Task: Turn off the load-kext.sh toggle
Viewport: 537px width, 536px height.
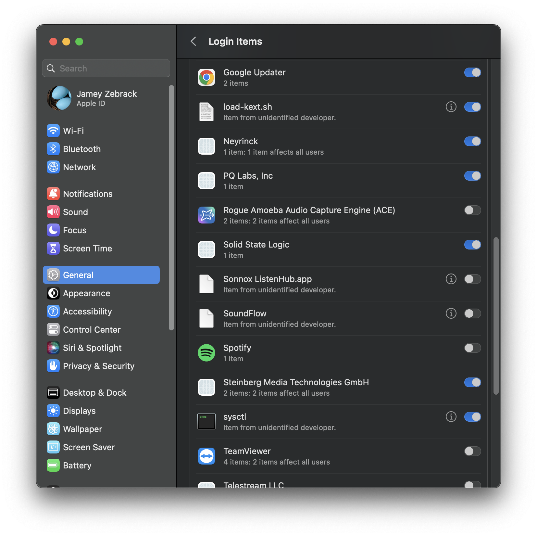Action: click(x=472, y=107)
